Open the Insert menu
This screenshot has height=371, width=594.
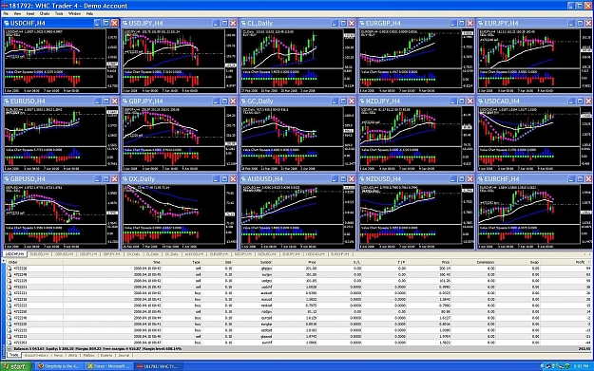click(x=30, y=13)
